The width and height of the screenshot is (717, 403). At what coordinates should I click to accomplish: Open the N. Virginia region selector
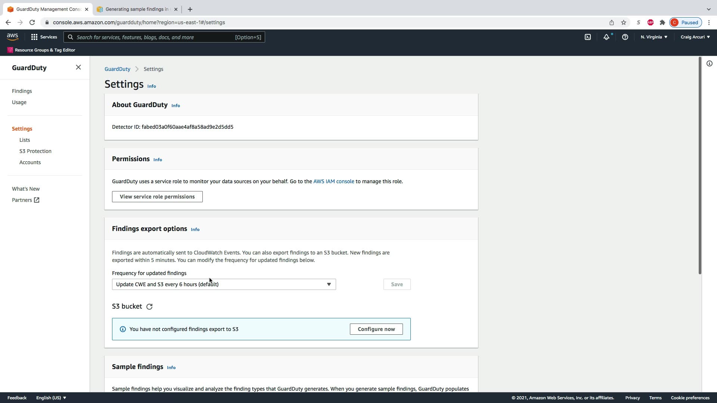[x=654, y=37]
